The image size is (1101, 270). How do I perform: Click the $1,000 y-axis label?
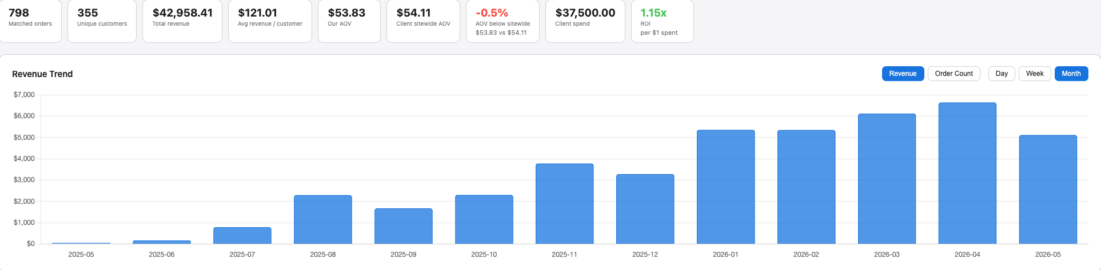click(x=24, y=223)
